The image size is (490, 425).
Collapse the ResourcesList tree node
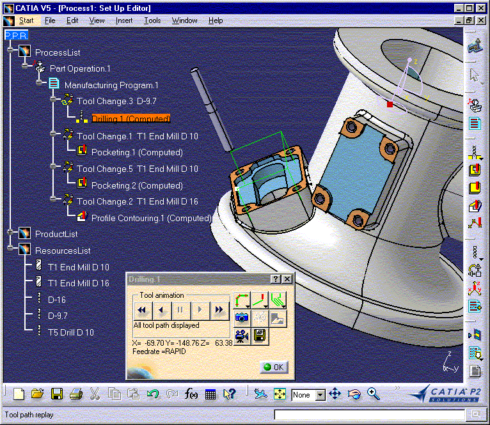coord(10,248)
